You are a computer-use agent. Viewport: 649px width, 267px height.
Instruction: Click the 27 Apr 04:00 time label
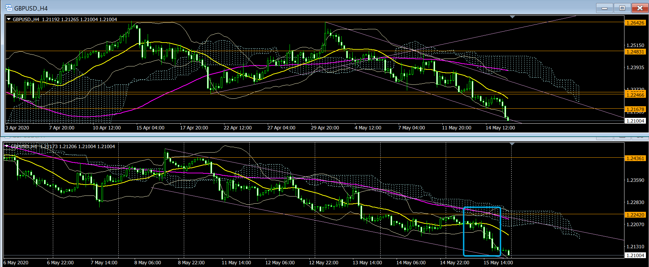click(281, 128)
